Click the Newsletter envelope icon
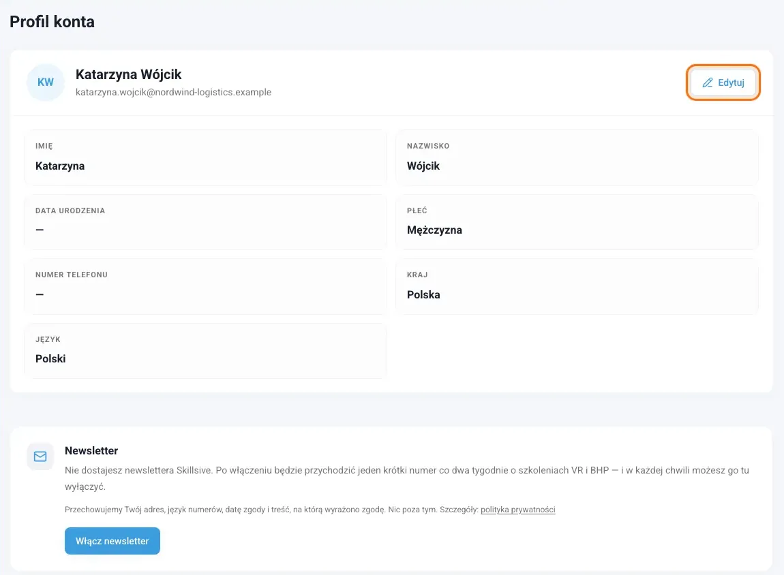Image resolution: width=784 pixels, height=575 pixels. click(40, 456)
